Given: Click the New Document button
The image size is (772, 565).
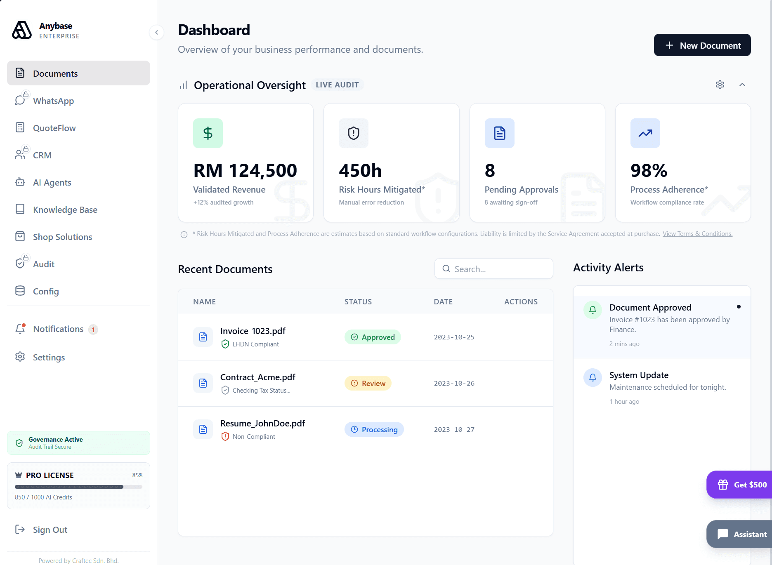Looking at the screenshot, I should 702,45.
